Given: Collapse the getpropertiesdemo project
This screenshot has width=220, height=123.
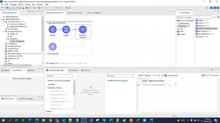Looking at the screenshot, I should pyautogui.click(x=2, y=19).
